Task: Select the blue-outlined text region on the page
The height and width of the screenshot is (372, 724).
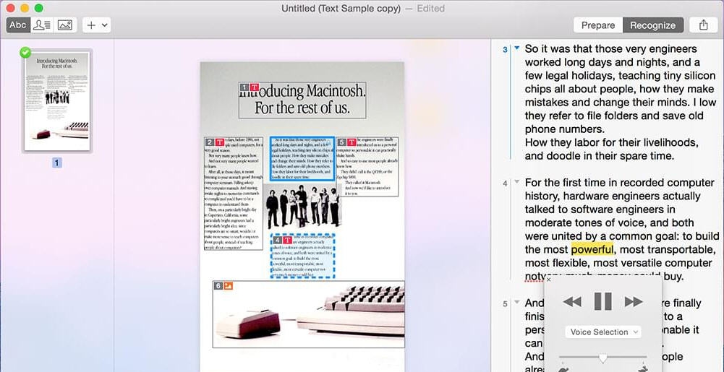Action: point(302,159)
